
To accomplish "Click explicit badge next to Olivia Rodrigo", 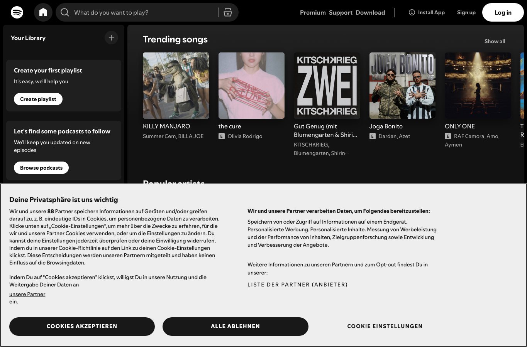I will point(222,136).
